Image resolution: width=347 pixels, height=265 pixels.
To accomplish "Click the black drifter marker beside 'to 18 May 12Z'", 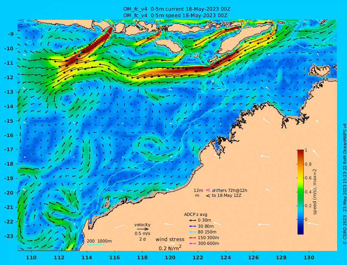I will click(208, 196).
